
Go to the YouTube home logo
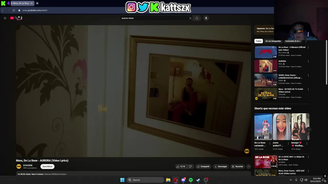pyautogui.click(x=16, y=18)
